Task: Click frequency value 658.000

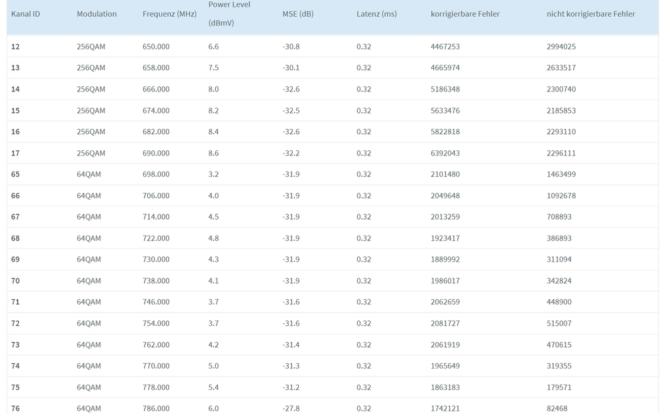Action: tap(156, 68)
